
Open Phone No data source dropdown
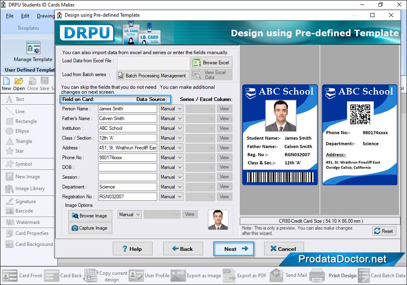[x=171, y=158]
